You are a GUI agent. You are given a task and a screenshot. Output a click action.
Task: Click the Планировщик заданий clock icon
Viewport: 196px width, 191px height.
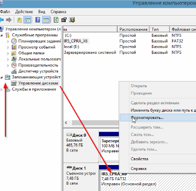pyautogui.click(x=14, y=41)
